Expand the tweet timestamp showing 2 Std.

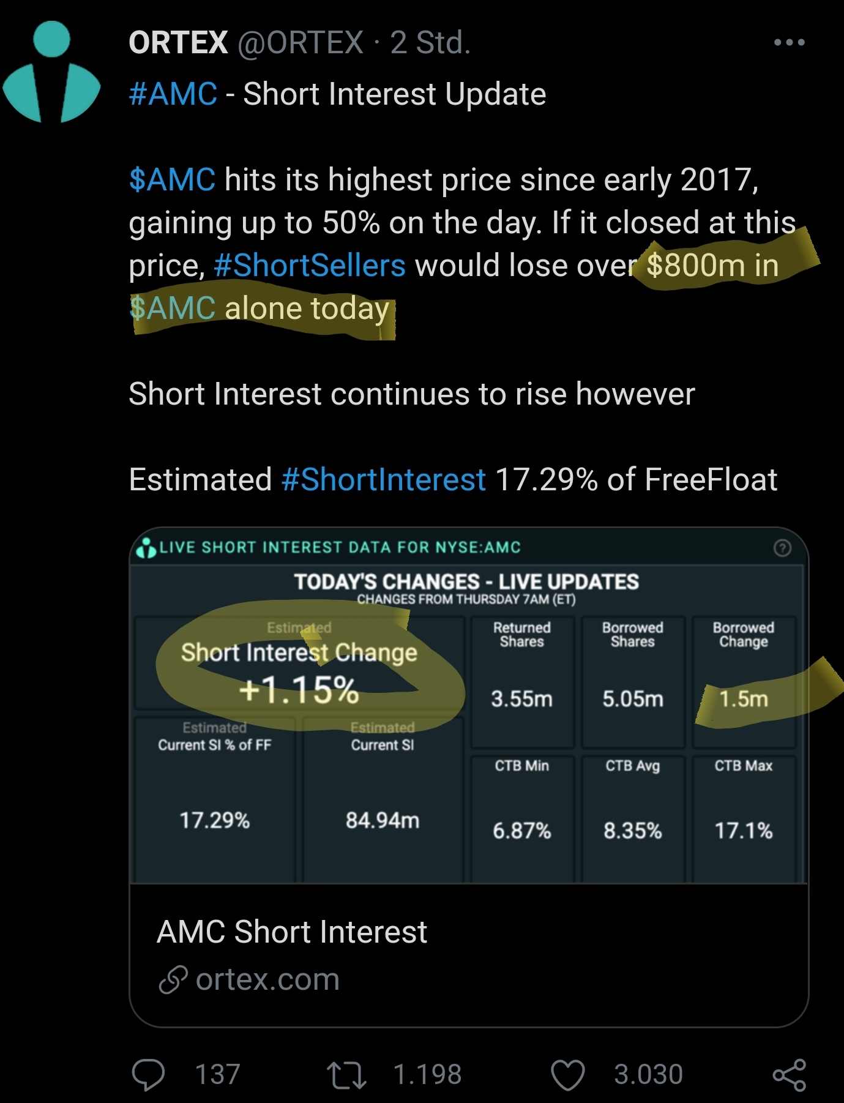pyautogui.click(x=431, y=43)
